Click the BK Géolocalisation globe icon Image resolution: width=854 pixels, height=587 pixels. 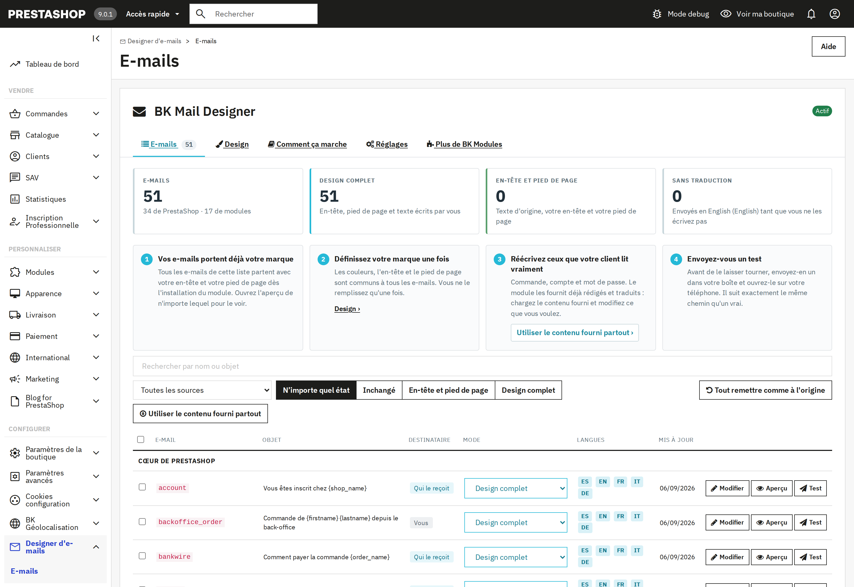click(x=15, y=523)
